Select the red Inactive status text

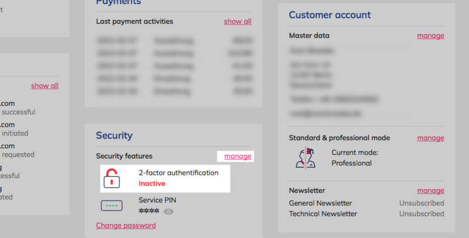(x=152, y=184)
